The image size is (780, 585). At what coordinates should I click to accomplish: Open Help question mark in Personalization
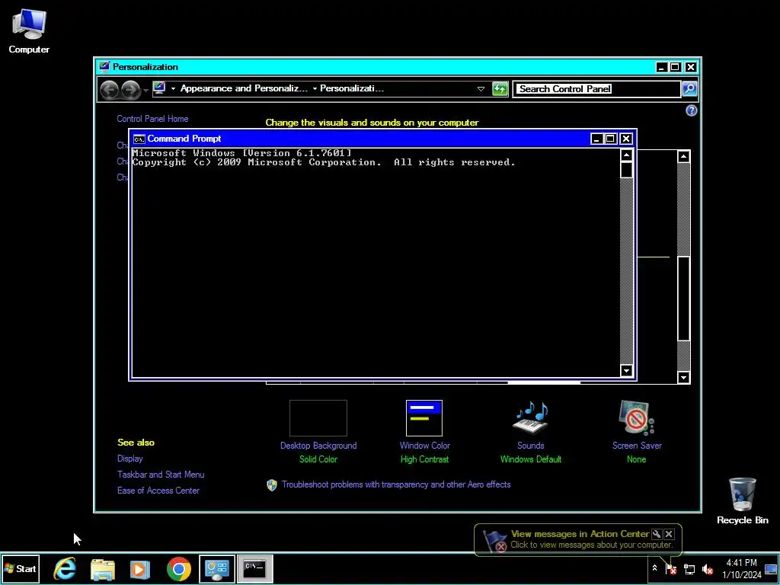pyautogui.click(x=692, y=110)
